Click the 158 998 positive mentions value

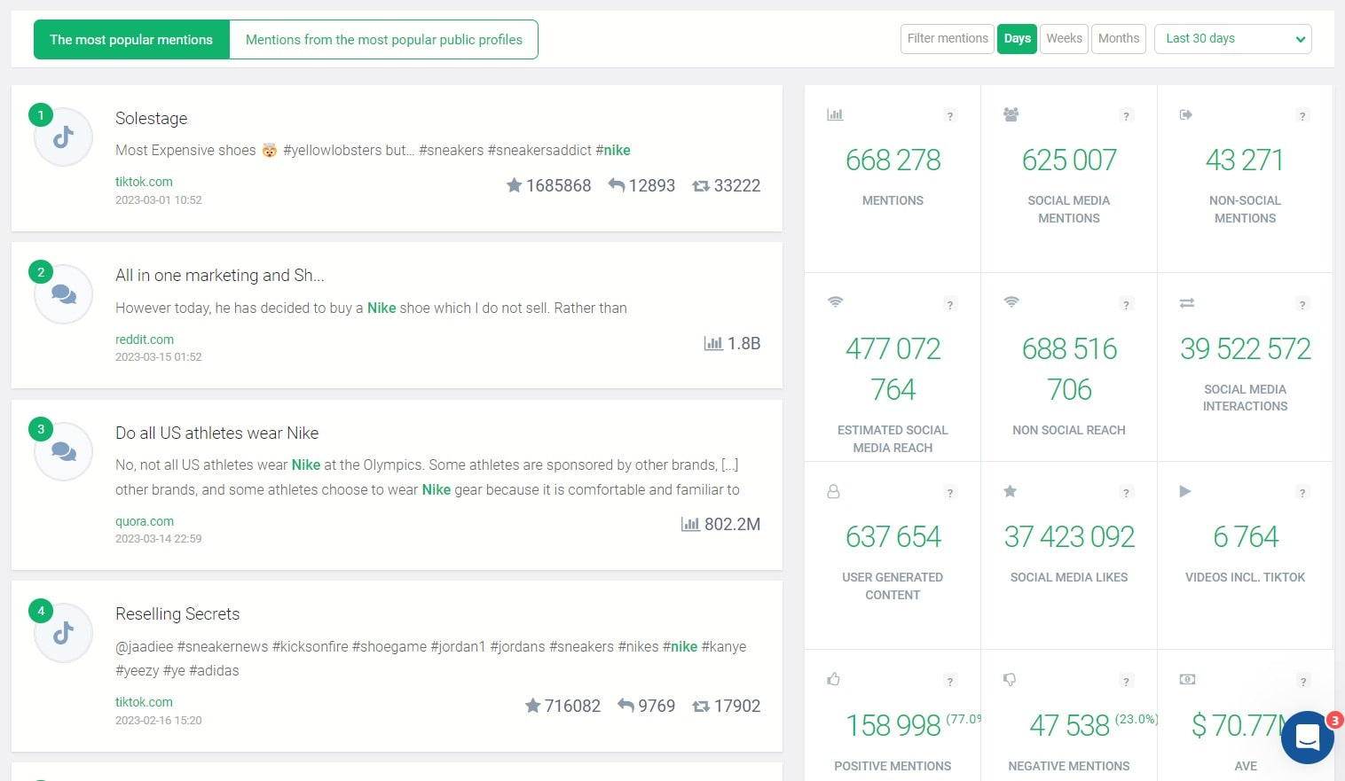(x=893, y=726)
